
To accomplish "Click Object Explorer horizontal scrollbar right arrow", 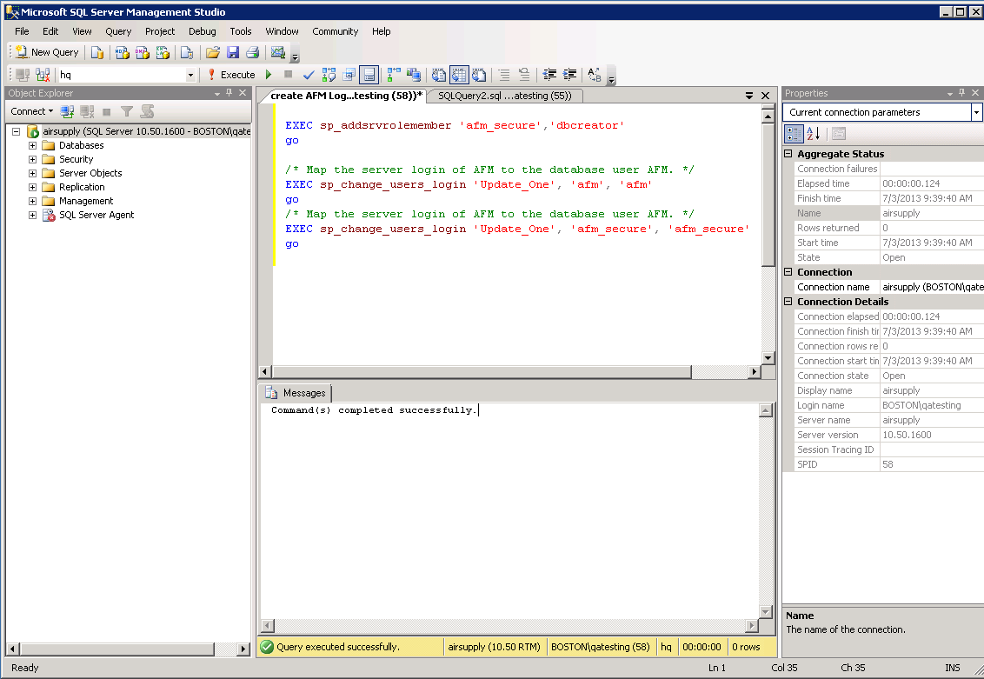I will pyautogui.click(x=243, y=649).
